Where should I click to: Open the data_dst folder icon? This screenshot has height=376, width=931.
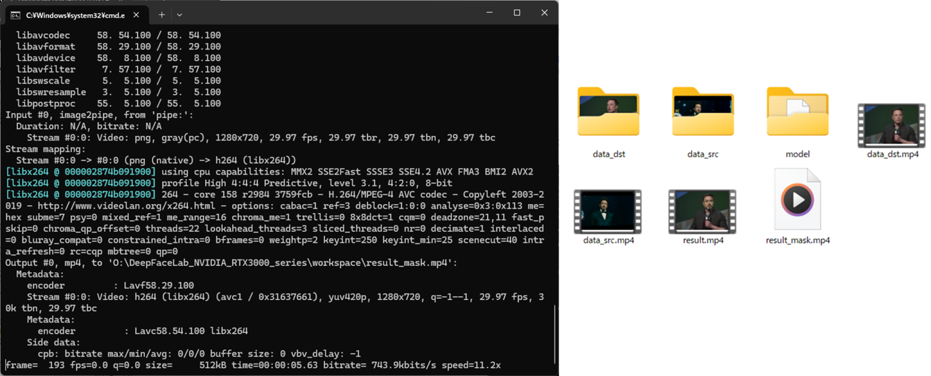tap(608, 112)
